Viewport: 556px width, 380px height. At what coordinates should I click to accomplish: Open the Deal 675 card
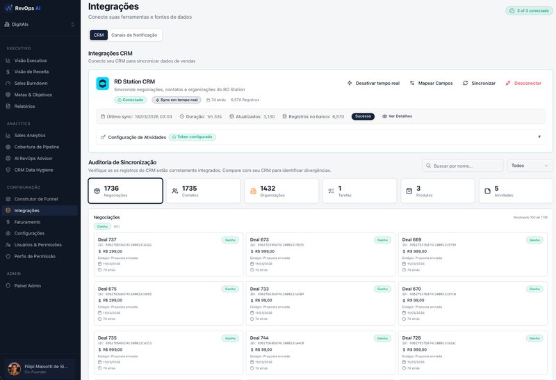[168, 303]
